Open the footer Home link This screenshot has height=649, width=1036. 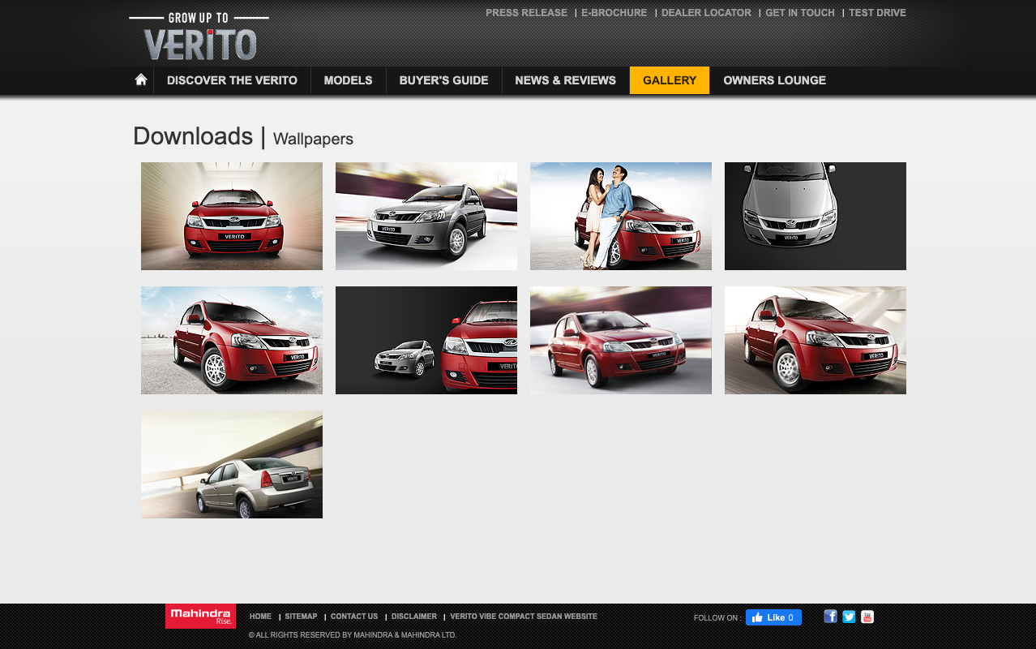[x=260, y=617]
